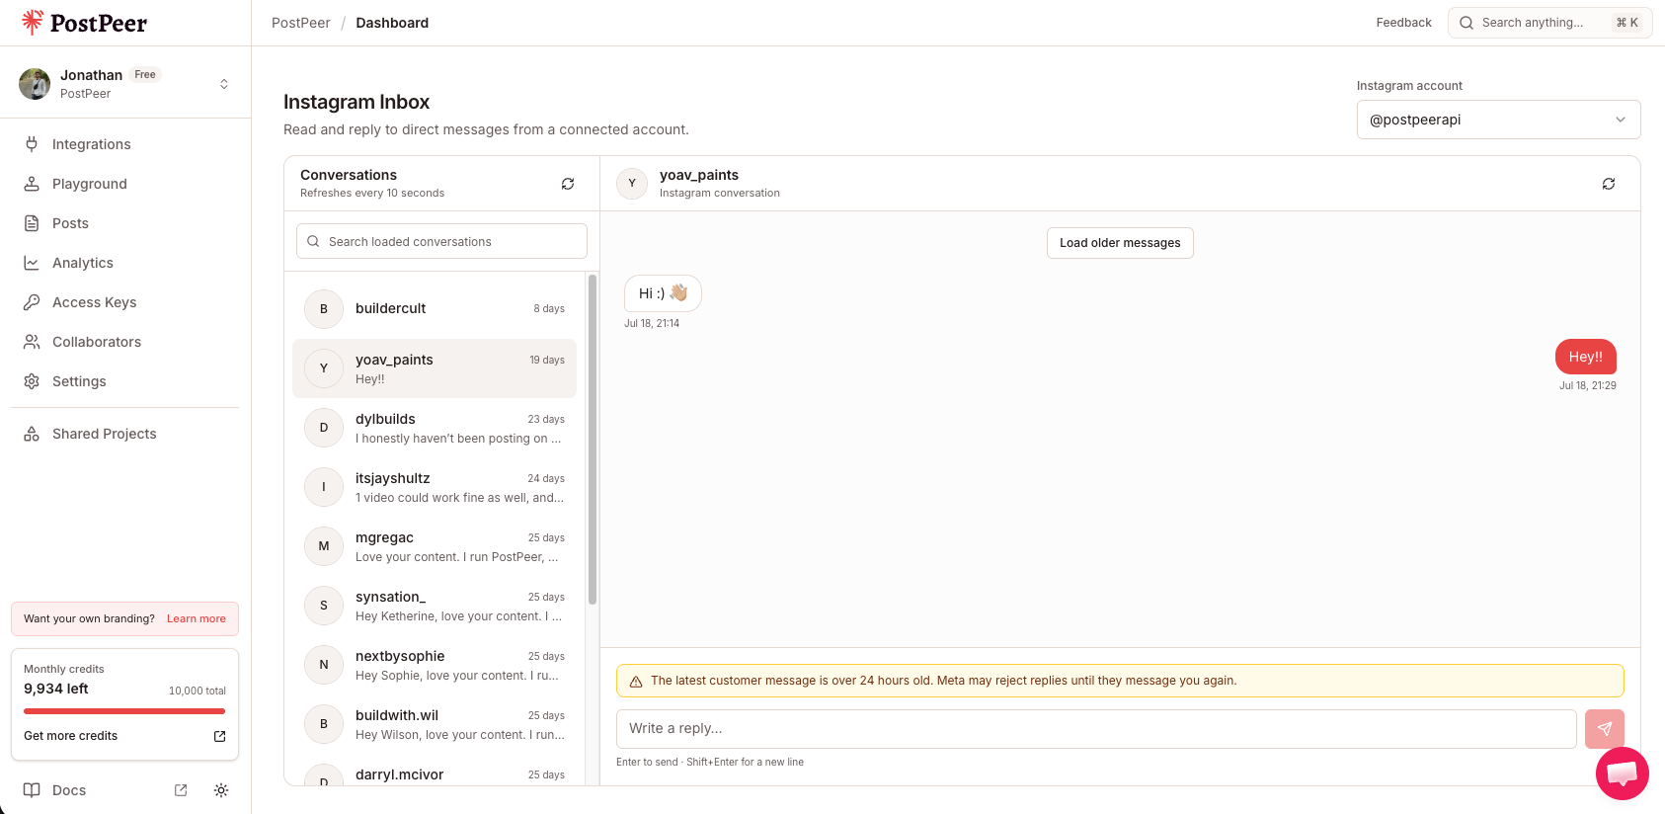Click the Settings gear icon
The height and width of the screenshot is (814, 1665).
(32, 381)
